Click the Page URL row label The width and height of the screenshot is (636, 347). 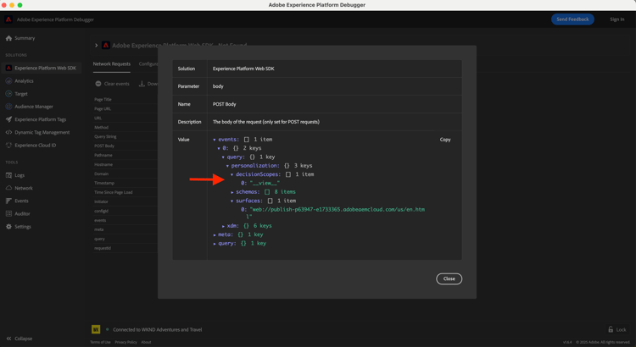point(103,108)
